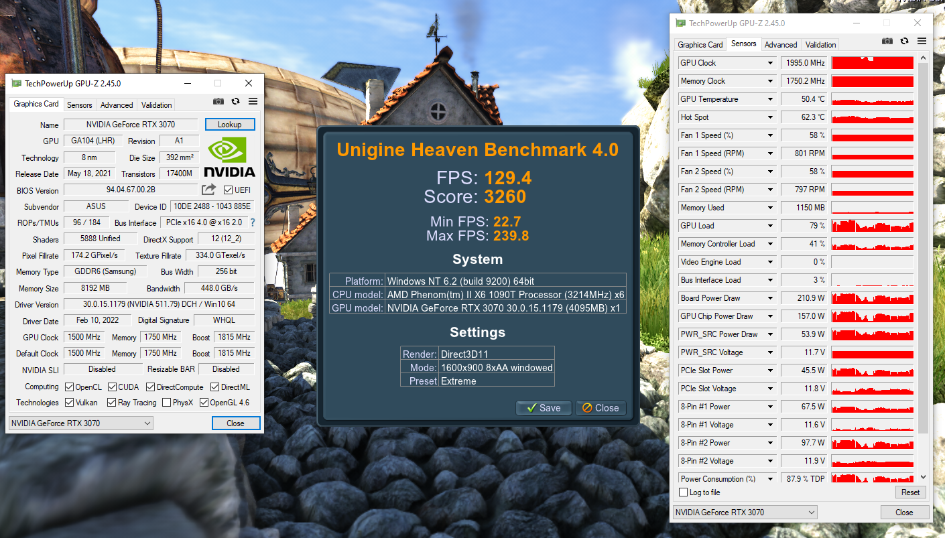Expand the Video Engine Load dropdown
945x538 pixels.
click(770, 262)
